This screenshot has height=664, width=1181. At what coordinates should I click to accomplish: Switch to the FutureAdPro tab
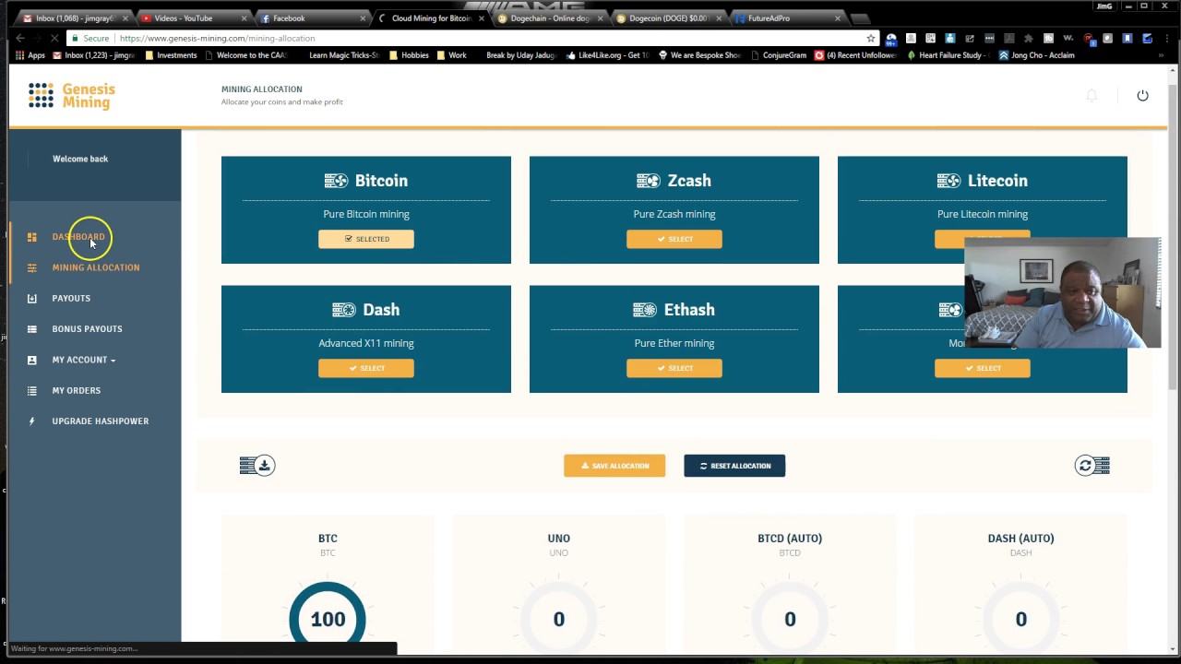[x=786, y=18]
